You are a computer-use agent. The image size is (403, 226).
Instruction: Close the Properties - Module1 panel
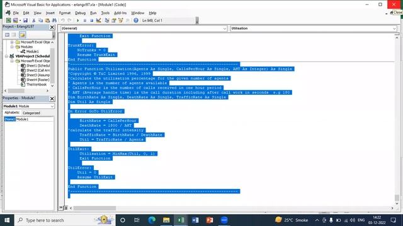52,99
